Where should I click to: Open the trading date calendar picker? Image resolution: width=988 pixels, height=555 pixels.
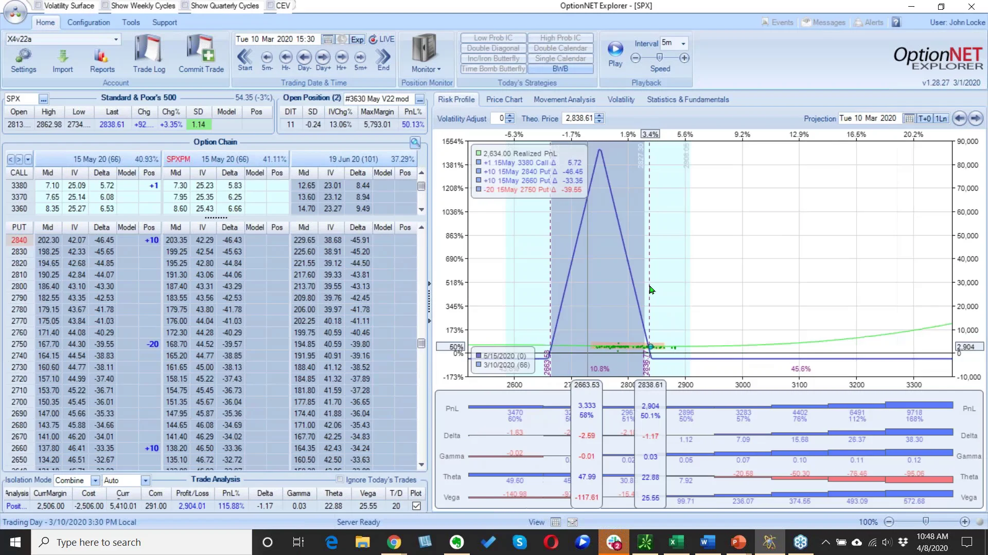point(327,40)
